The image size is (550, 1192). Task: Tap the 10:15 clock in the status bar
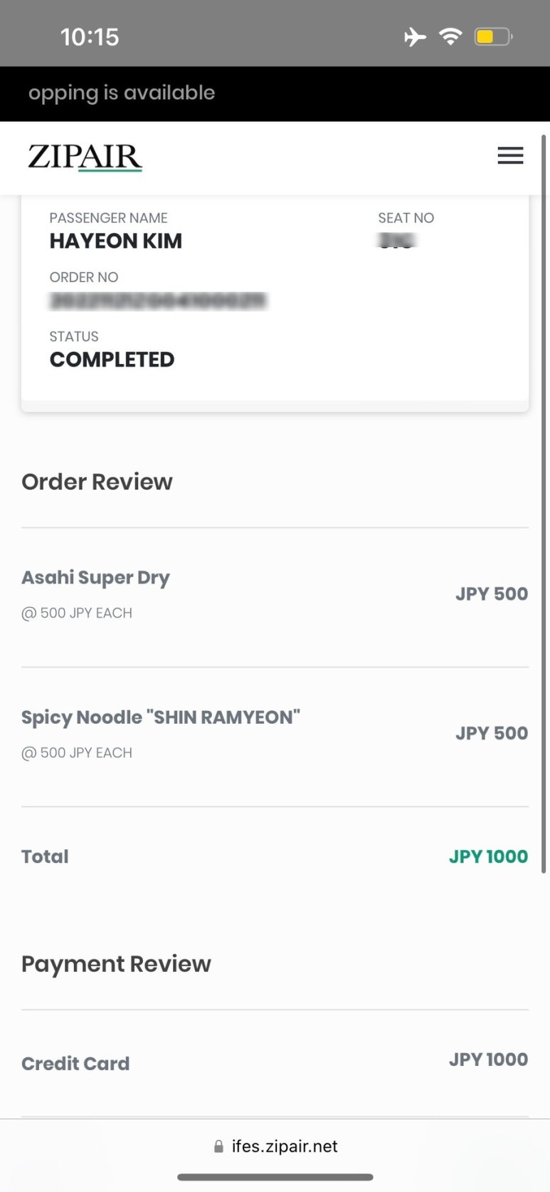pyautogui.click(x=90, y=37)
